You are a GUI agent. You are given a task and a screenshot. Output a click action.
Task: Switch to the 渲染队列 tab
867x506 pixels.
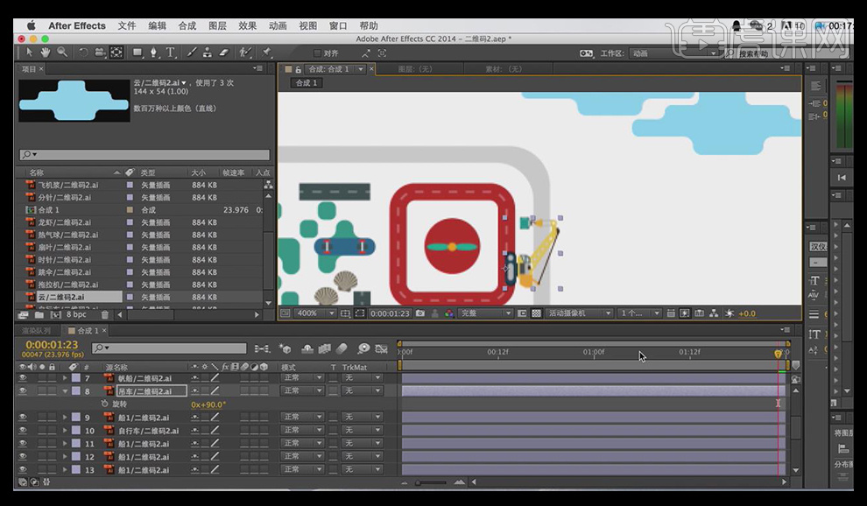(x=37, y=331)
